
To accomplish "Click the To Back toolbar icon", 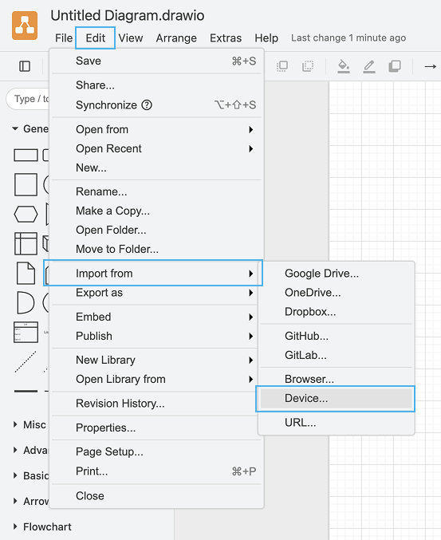I will pyautogui.click(x=308, y=66).
